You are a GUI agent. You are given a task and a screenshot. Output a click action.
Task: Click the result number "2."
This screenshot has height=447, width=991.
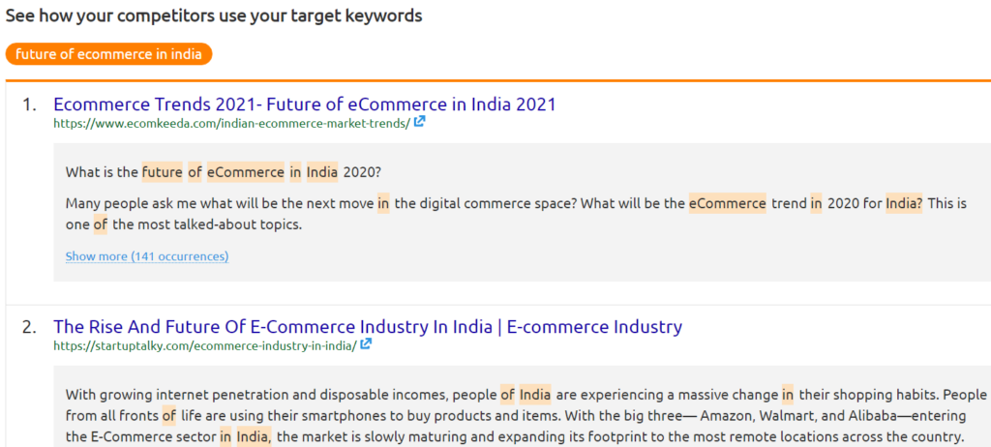29,327
